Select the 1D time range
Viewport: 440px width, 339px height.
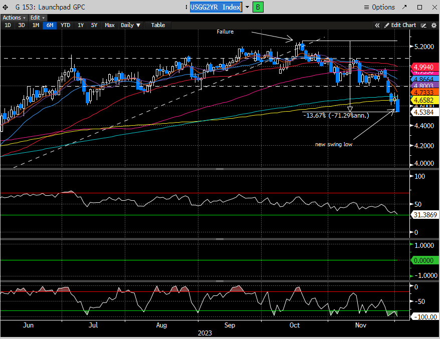pyautogui.click(x=8, y=25)
